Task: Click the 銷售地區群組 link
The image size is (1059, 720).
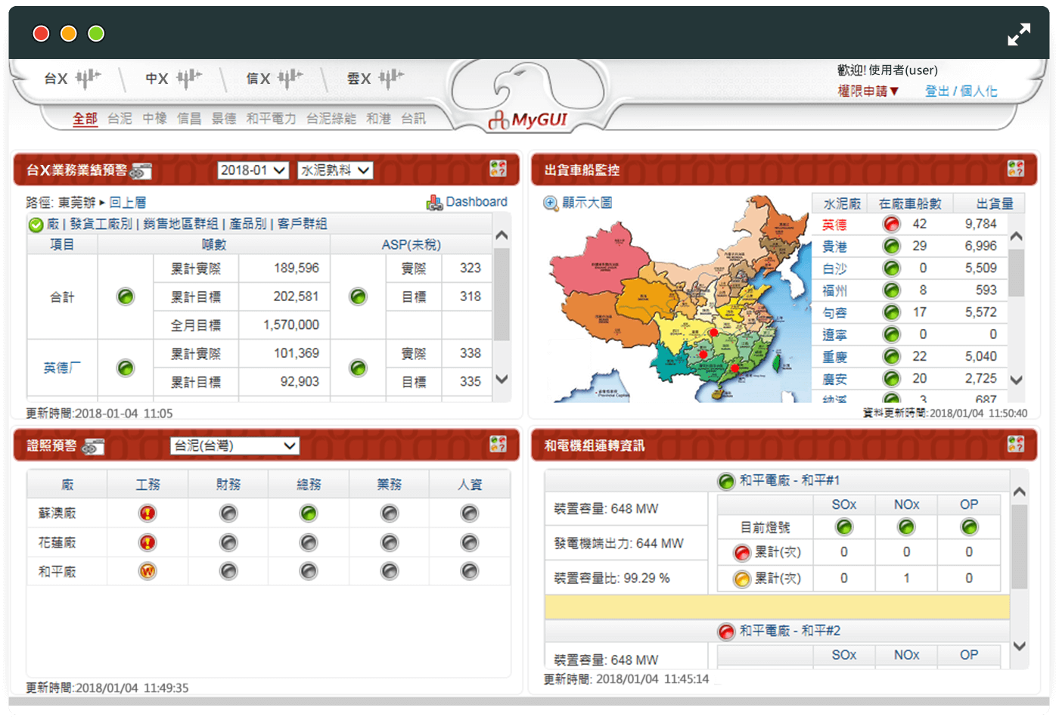Action: pyautogui.click(x=181, y=224)
